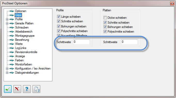176x98 pixels.
Task: Select Optionen in the tree
Action: (x=21, y=11)
